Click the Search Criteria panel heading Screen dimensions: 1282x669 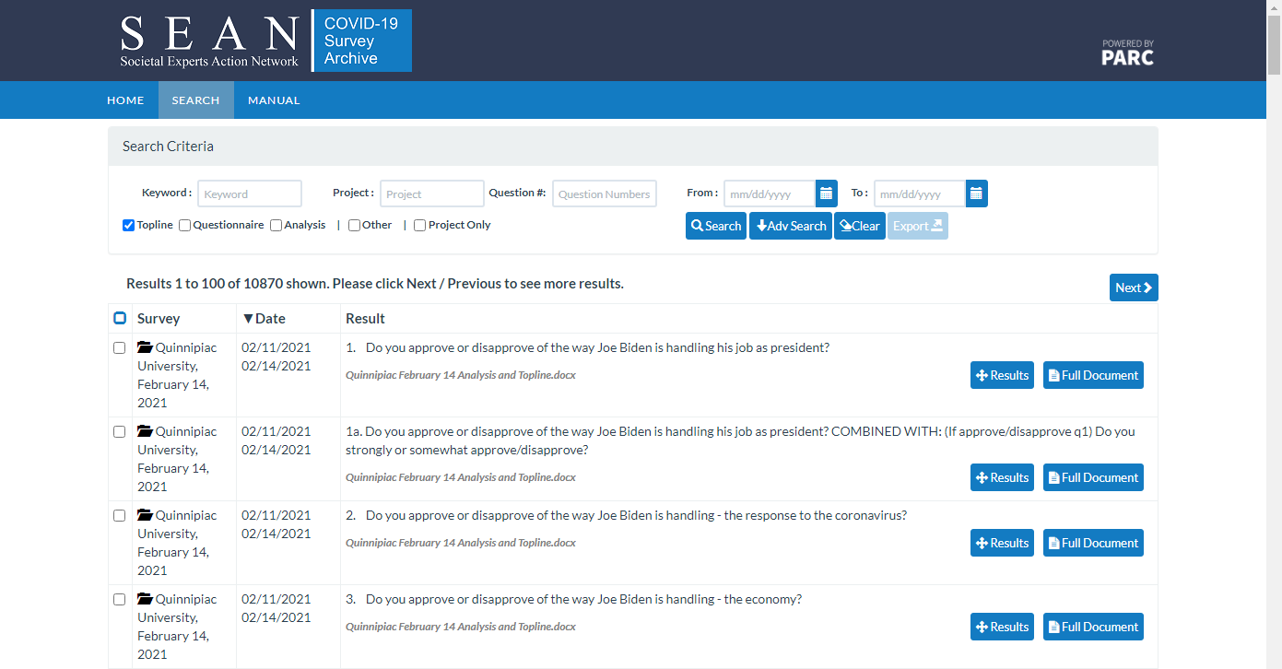633,147
